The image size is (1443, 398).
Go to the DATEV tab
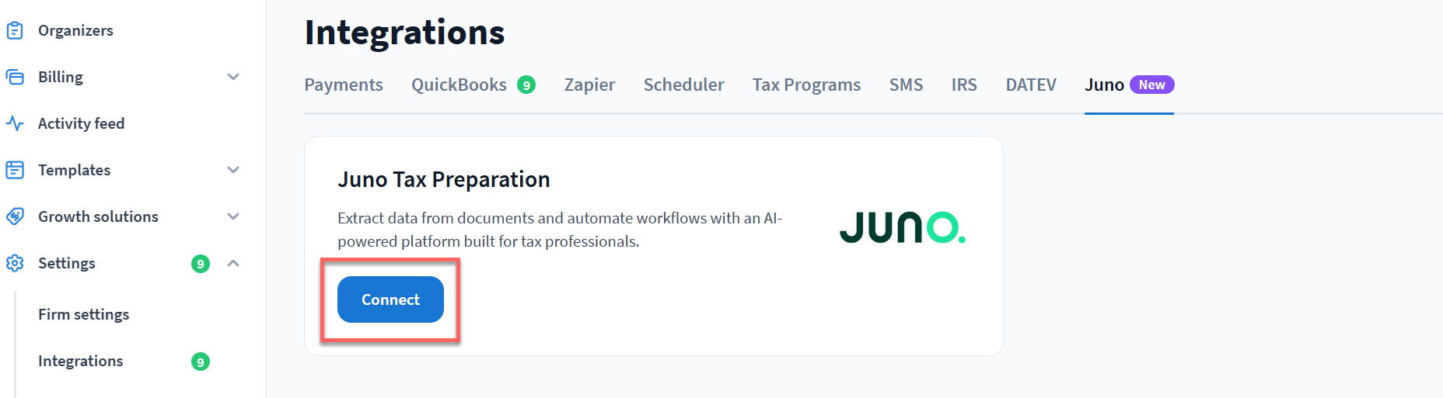pos(1031,85)
